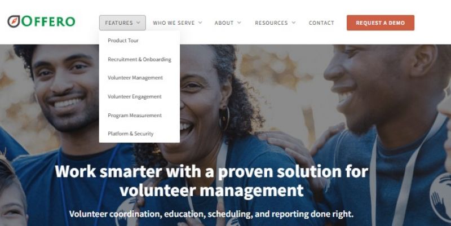Click the Offero leaf logo icon
Screen dimensions: 451x226
[14, 21]
